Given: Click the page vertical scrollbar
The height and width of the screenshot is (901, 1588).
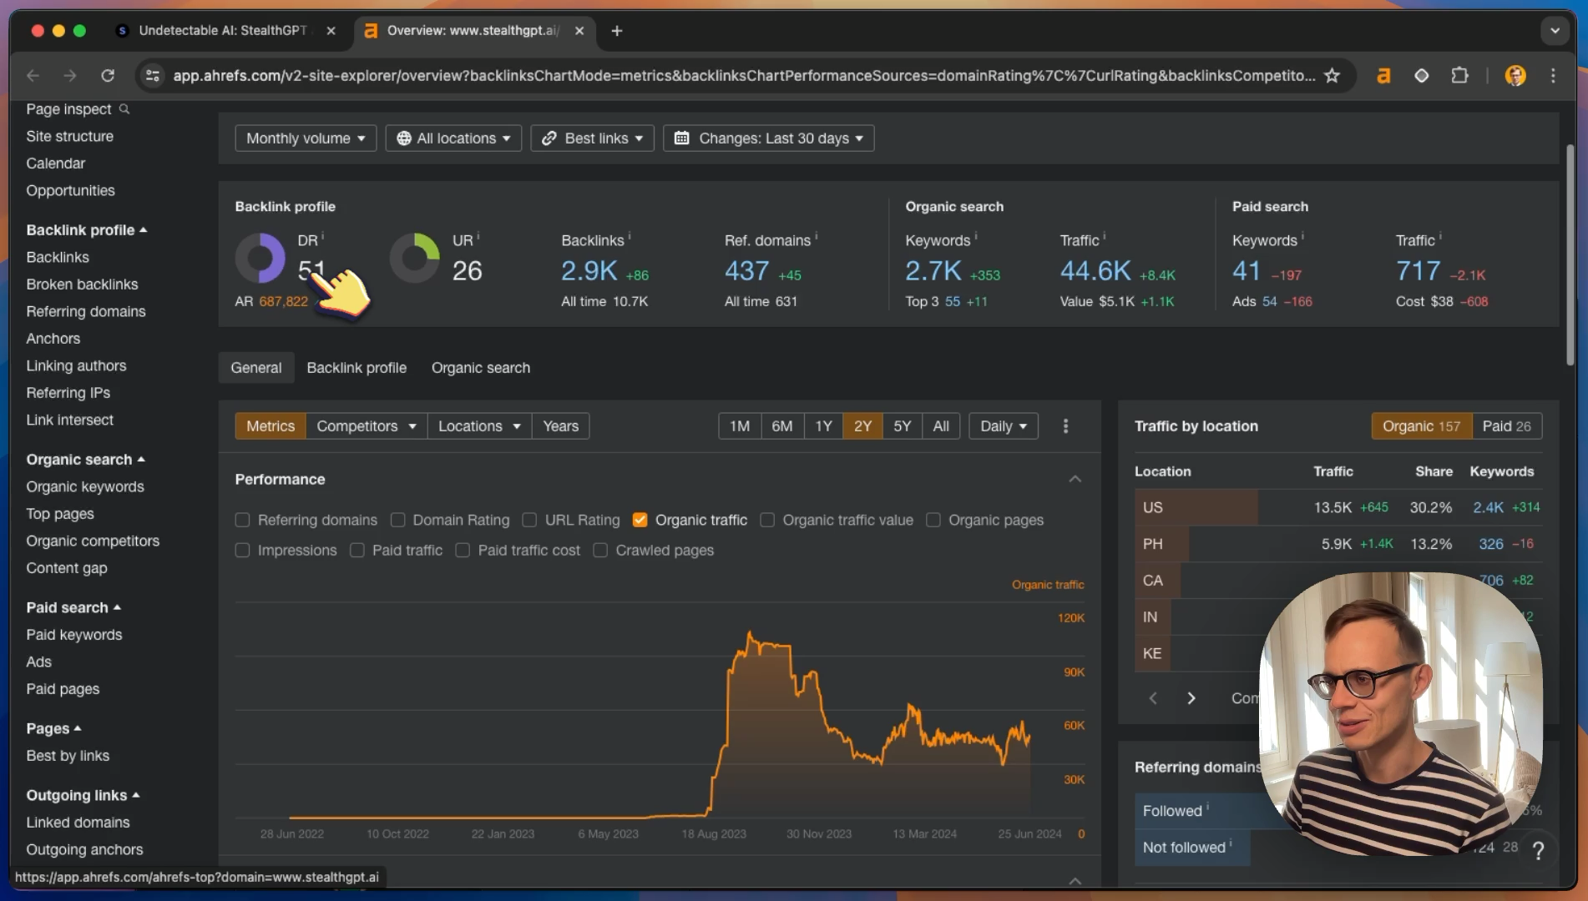Looking at the screenshot, I should [1570, 254].
